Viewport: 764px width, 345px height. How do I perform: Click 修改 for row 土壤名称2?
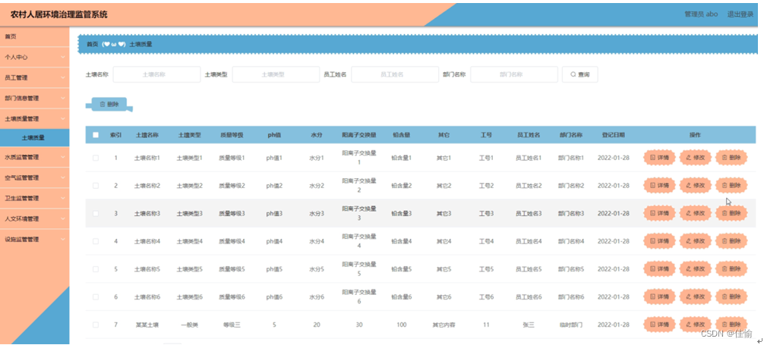pos(696,186)
